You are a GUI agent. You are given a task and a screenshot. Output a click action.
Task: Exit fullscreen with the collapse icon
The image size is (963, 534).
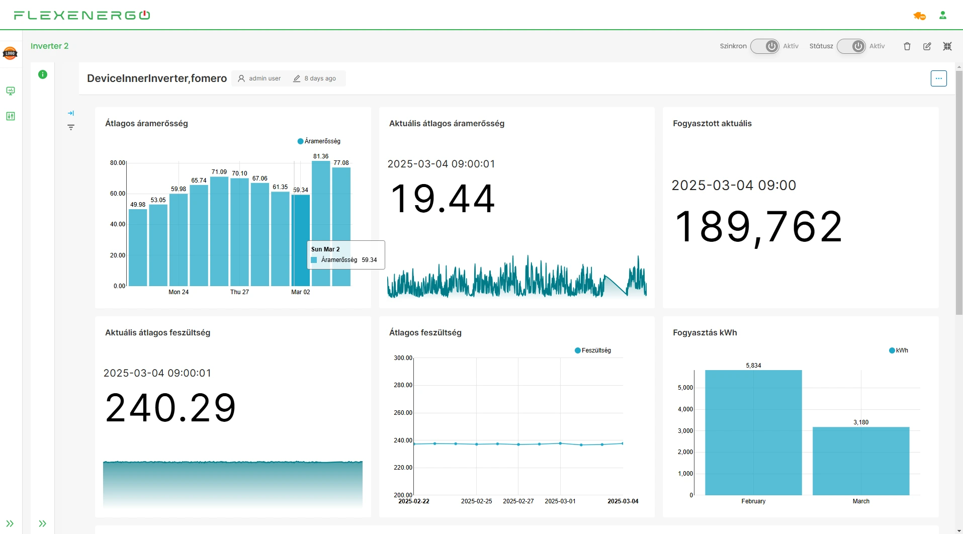click(947, 46)
